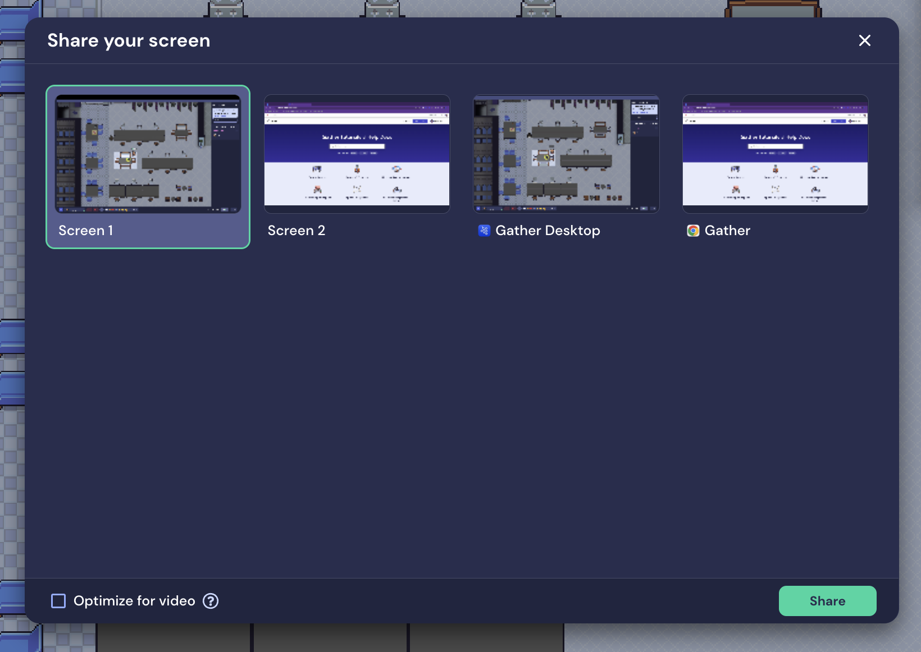Check the box next to Optimize for video
921x652 pixels.
pos(58,601)
